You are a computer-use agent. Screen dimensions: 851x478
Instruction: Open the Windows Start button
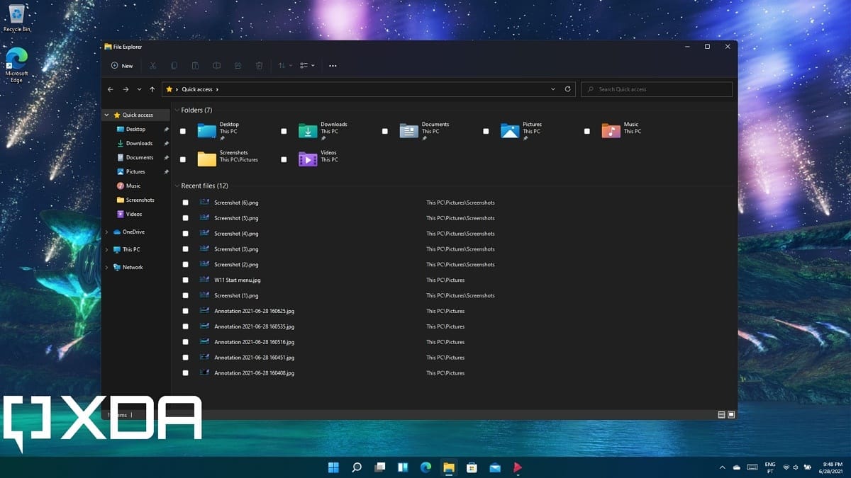pyautogui.click(x=333, y=467)
